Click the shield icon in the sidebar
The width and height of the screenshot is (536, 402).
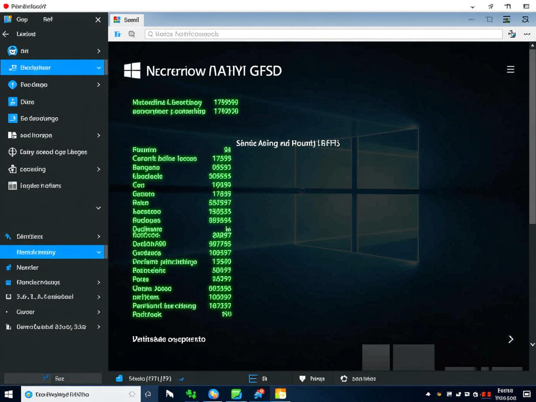(13, 51)
